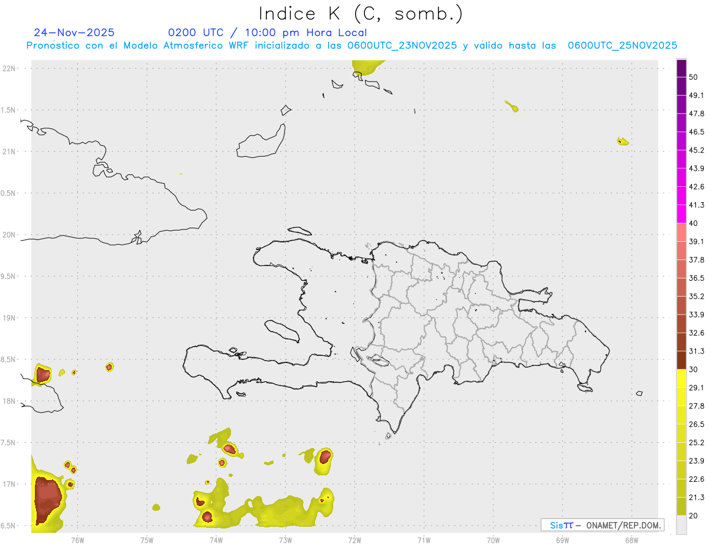Click the colorbar value "45.2"
The image size is (709, 548).
[697, 150]
